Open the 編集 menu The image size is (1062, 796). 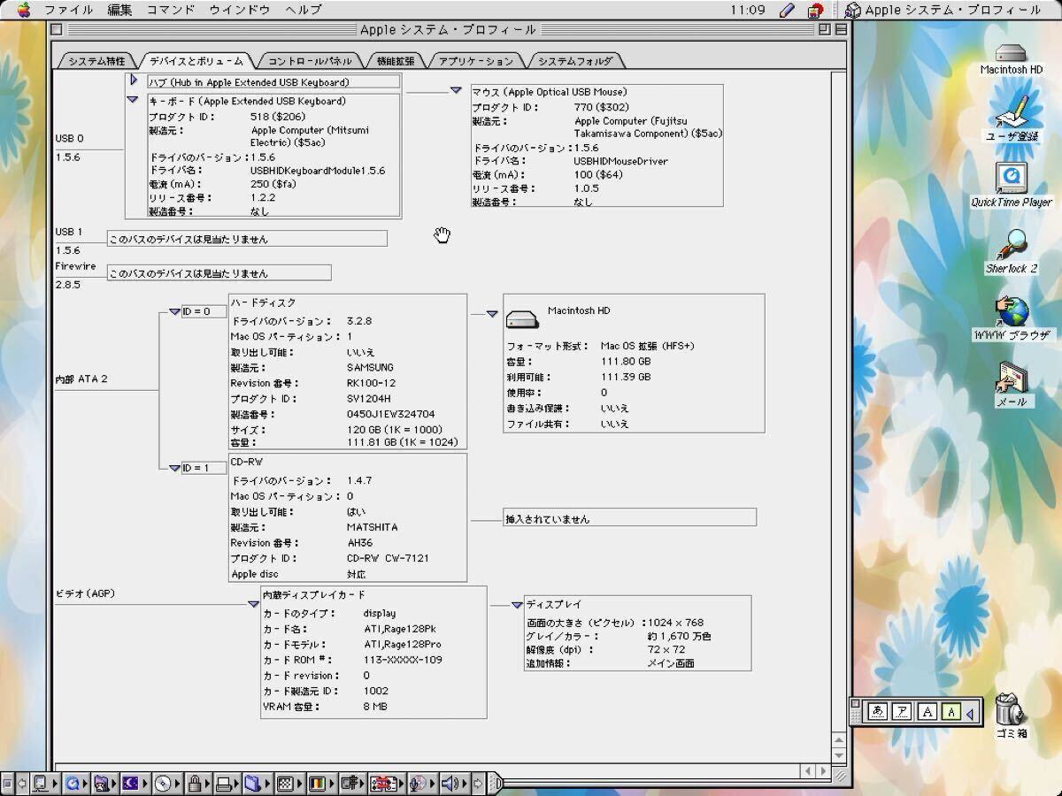(120, 10)
